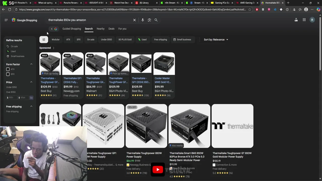This screenshot has width=322, height=181.
Task: Open Google apps grid icon
Action: [304, 20]
